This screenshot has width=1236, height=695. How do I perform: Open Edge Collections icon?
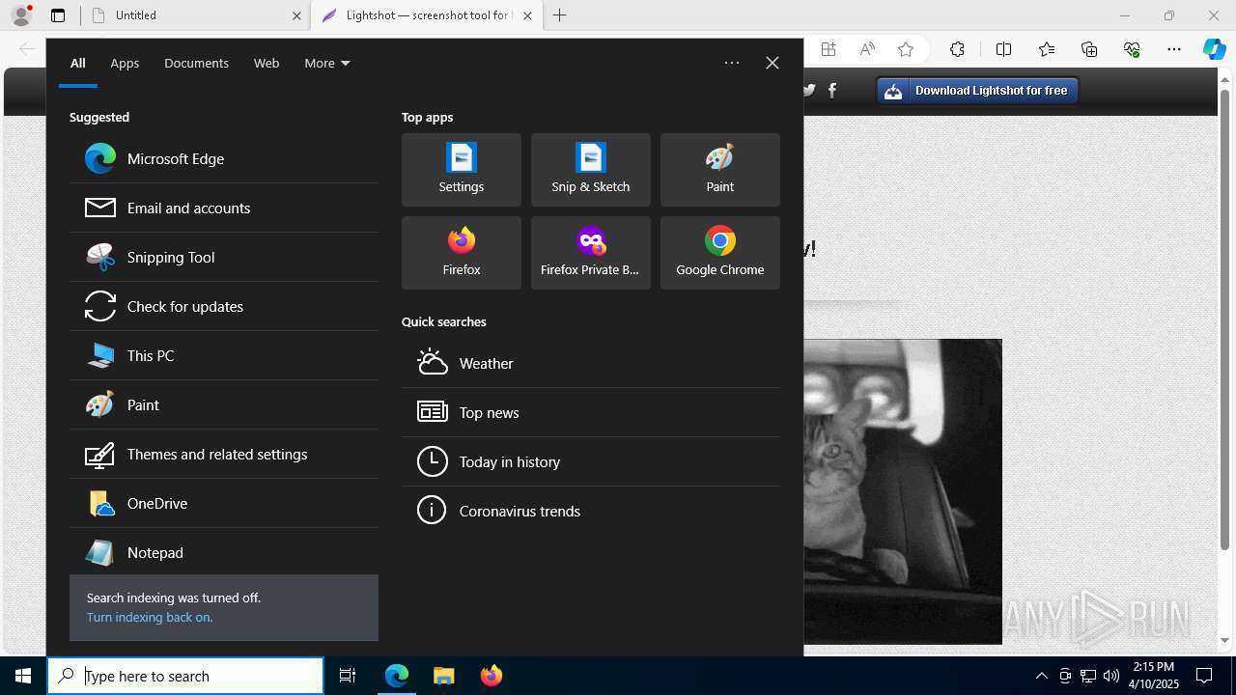1089,49
